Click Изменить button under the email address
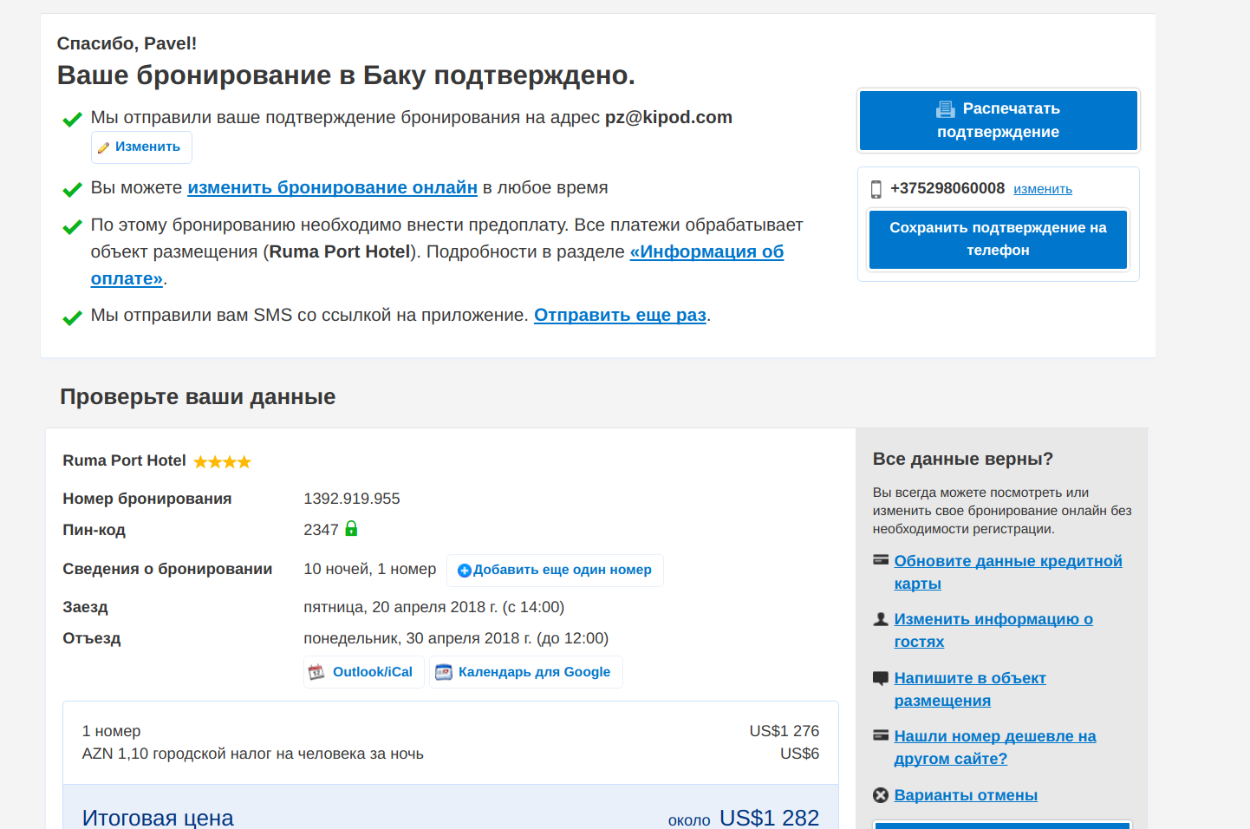The image size is (1250, 829). 141,147
